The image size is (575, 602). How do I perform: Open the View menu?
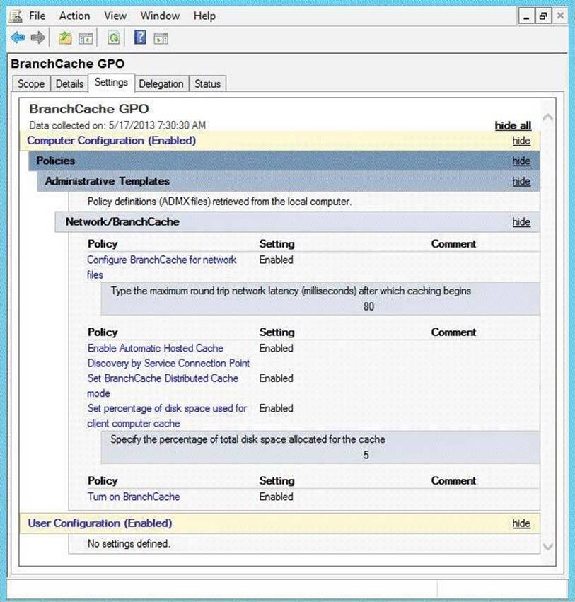[115, 16]
